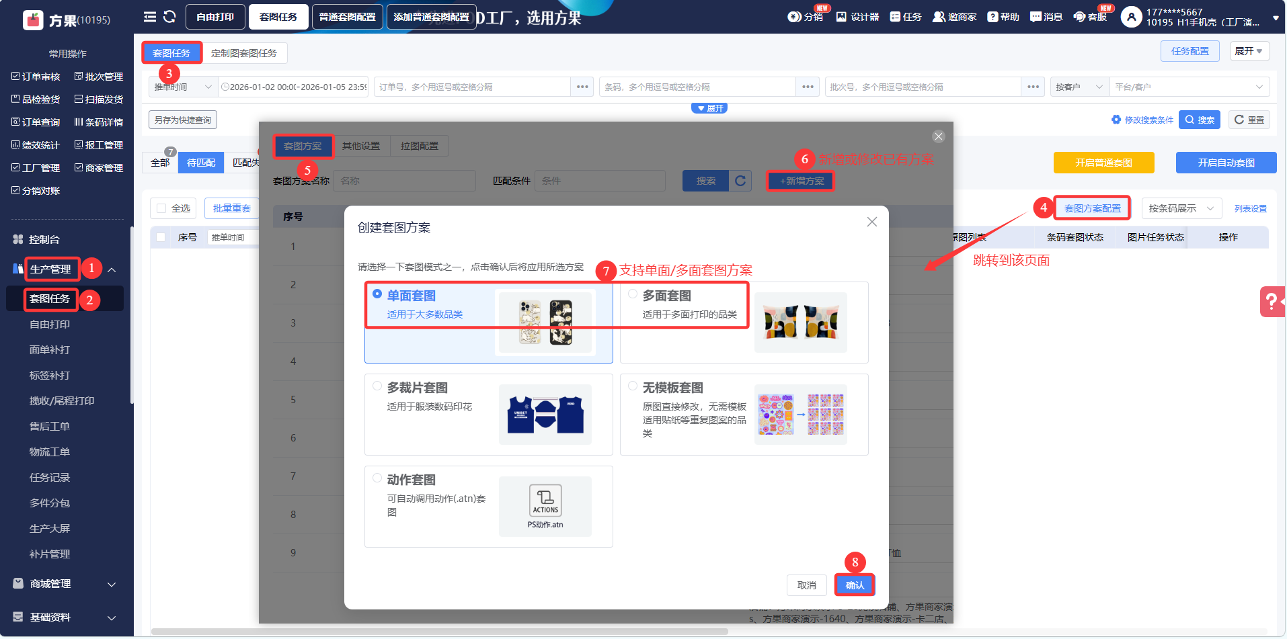Click 确认 to confirm the scheme
The image size is (1287, 639).
click(x=855, y=585)
